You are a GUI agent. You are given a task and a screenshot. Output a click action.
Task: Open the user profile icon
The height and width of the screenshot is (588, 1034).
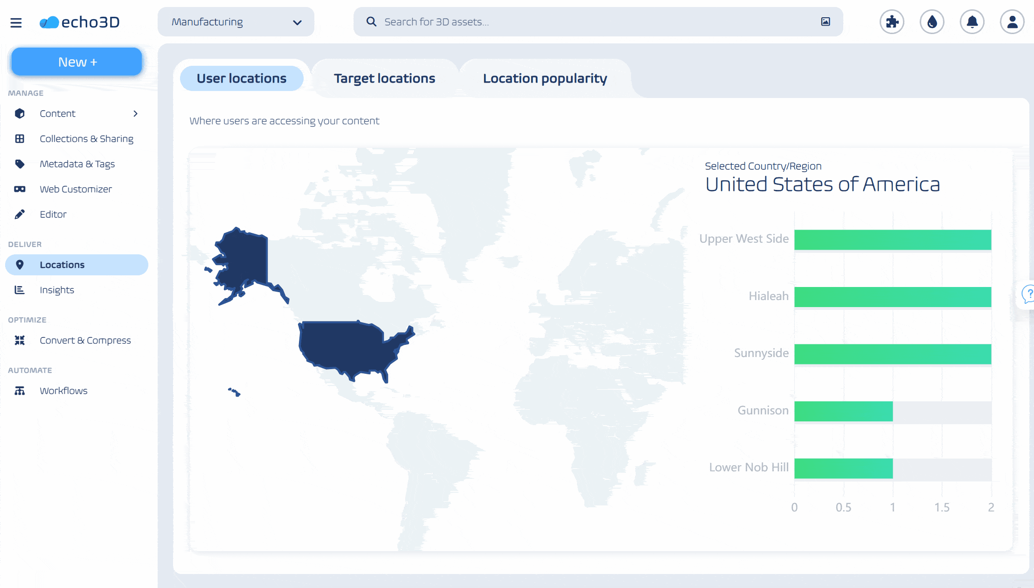[1012, 22]
